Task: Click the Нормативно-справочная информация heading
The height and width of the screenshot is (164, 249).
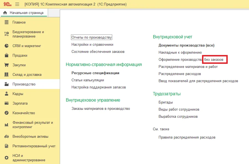Action: [x=104, y=65]
